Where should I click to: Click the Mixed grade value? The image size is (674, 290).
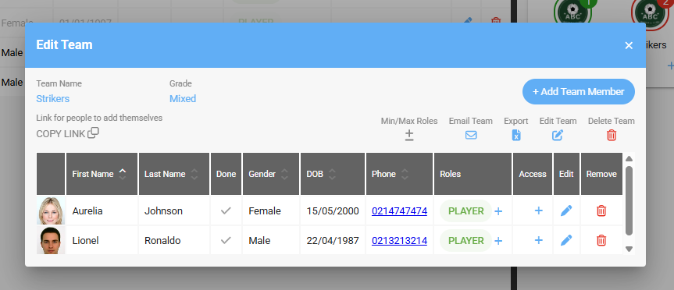point(183,99)
